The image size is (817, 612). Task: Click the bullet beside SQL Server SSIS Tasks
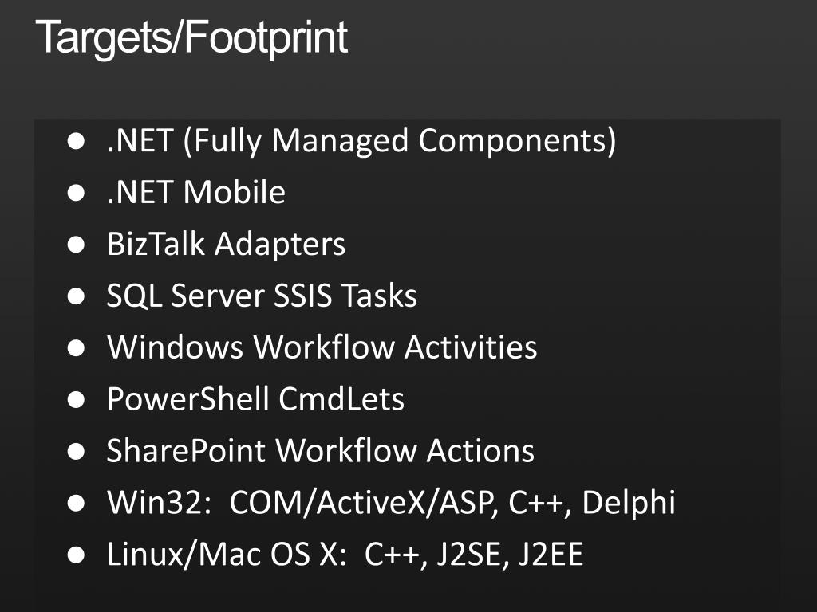[x=76, y=296]
